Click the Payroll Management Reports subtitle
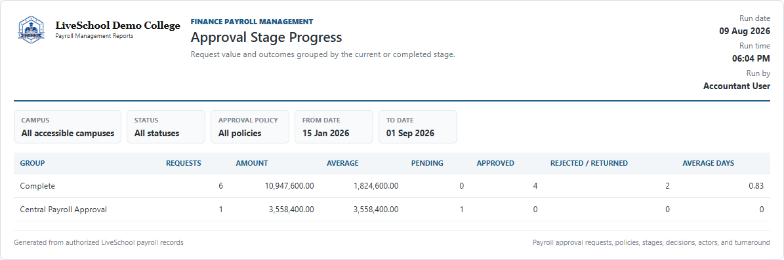Screen dimensions: 784x260 pos(94,37)
